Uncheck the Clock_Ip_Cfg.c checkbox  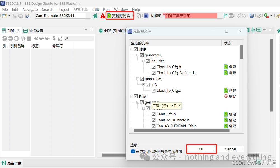[153, 90]
